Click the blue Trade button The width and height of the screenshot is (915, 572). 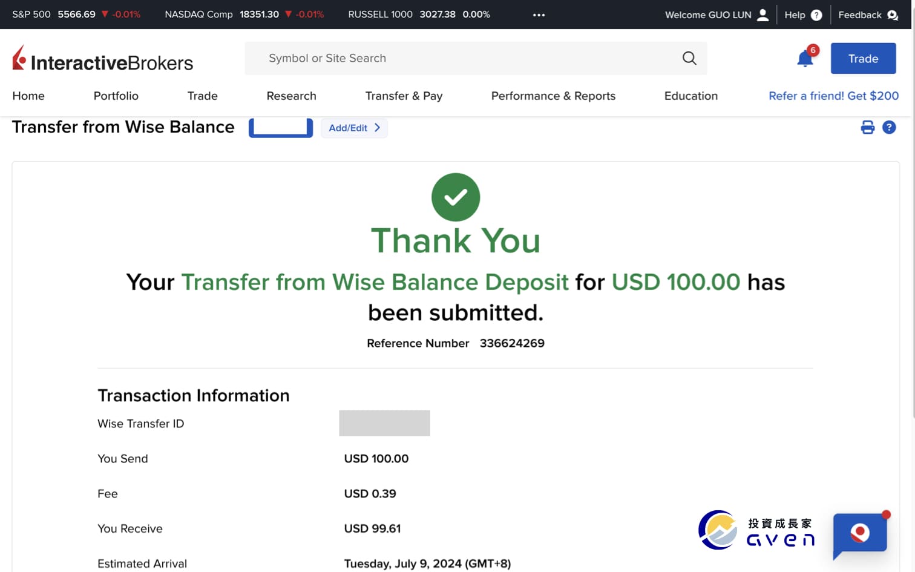tap(863, 59)
